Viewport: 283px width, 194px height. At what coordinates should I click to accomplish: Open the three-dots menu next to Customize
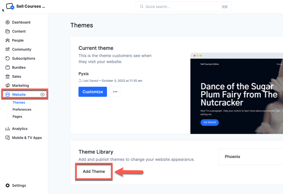point(115,92)
